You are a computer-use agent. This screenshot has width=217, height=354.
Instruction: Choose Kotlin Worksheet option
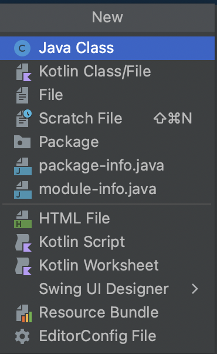(x=107, y=266)
